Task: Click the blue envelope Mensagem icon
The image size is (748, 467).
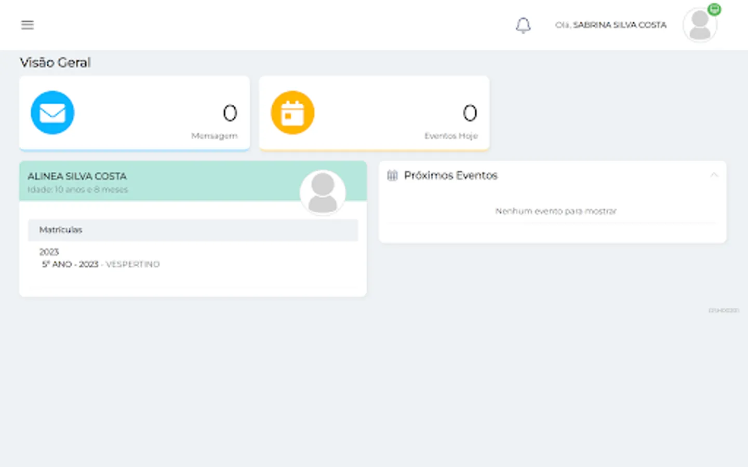Action: pos(52,112)
